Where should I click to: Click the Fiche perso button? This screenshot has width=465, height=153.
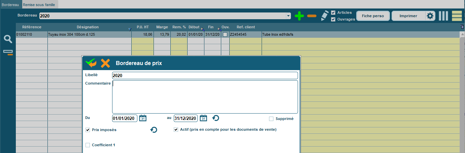(373, 16)
